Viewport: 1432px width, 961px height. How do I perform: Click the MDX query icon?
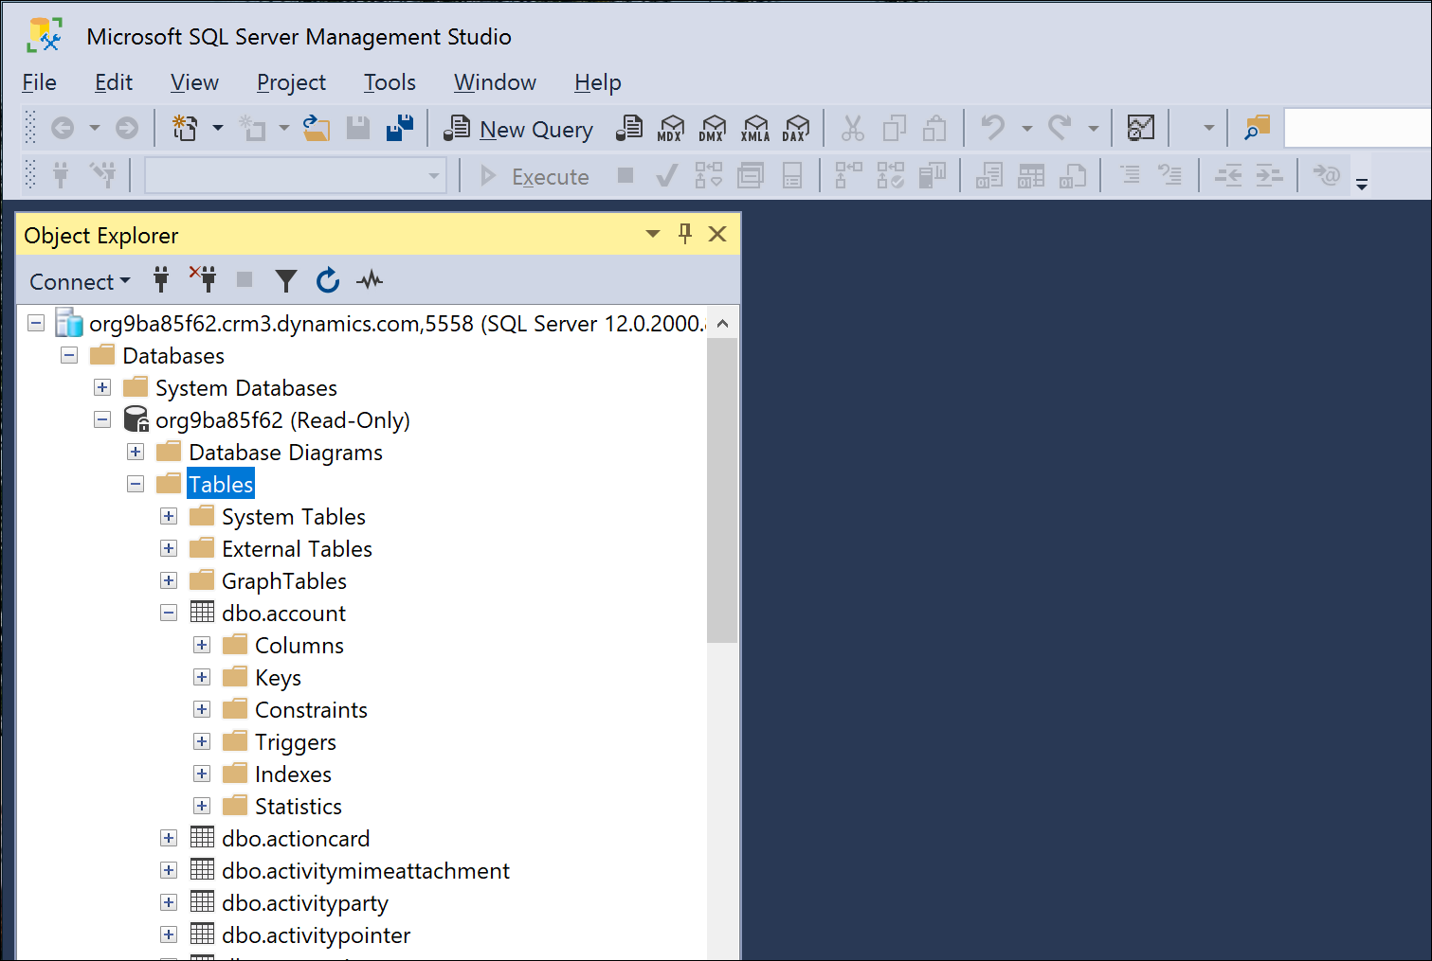point(671,128)
